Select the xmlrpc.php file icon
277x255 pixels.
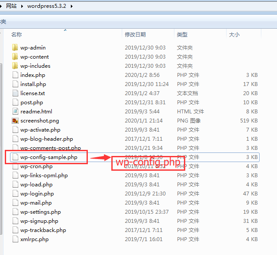coord(15,239)
